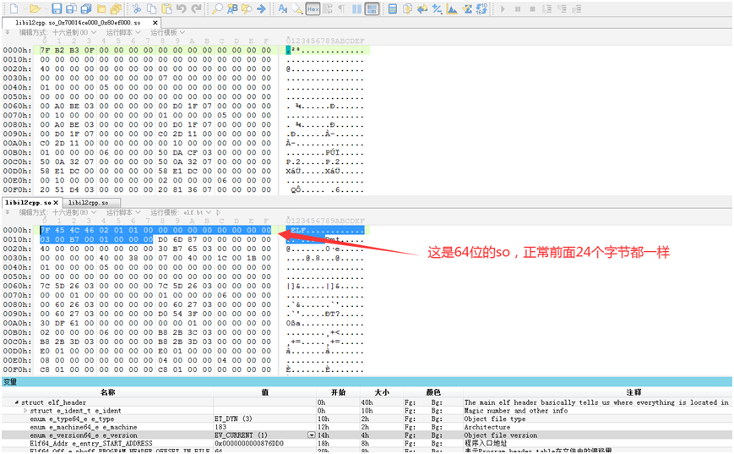This screenshot has height=454, width=734.
Task: Click the Histogram chart icon
Action: click(452, 8)
